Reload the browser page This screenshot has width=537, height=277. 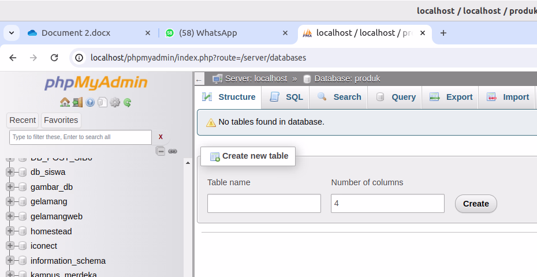coord(54,58)
